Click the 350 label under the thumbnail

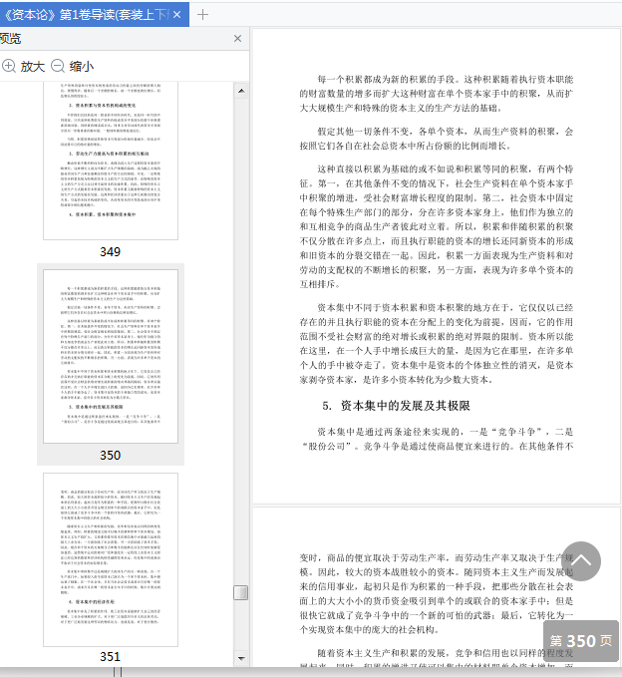(110, 455)
